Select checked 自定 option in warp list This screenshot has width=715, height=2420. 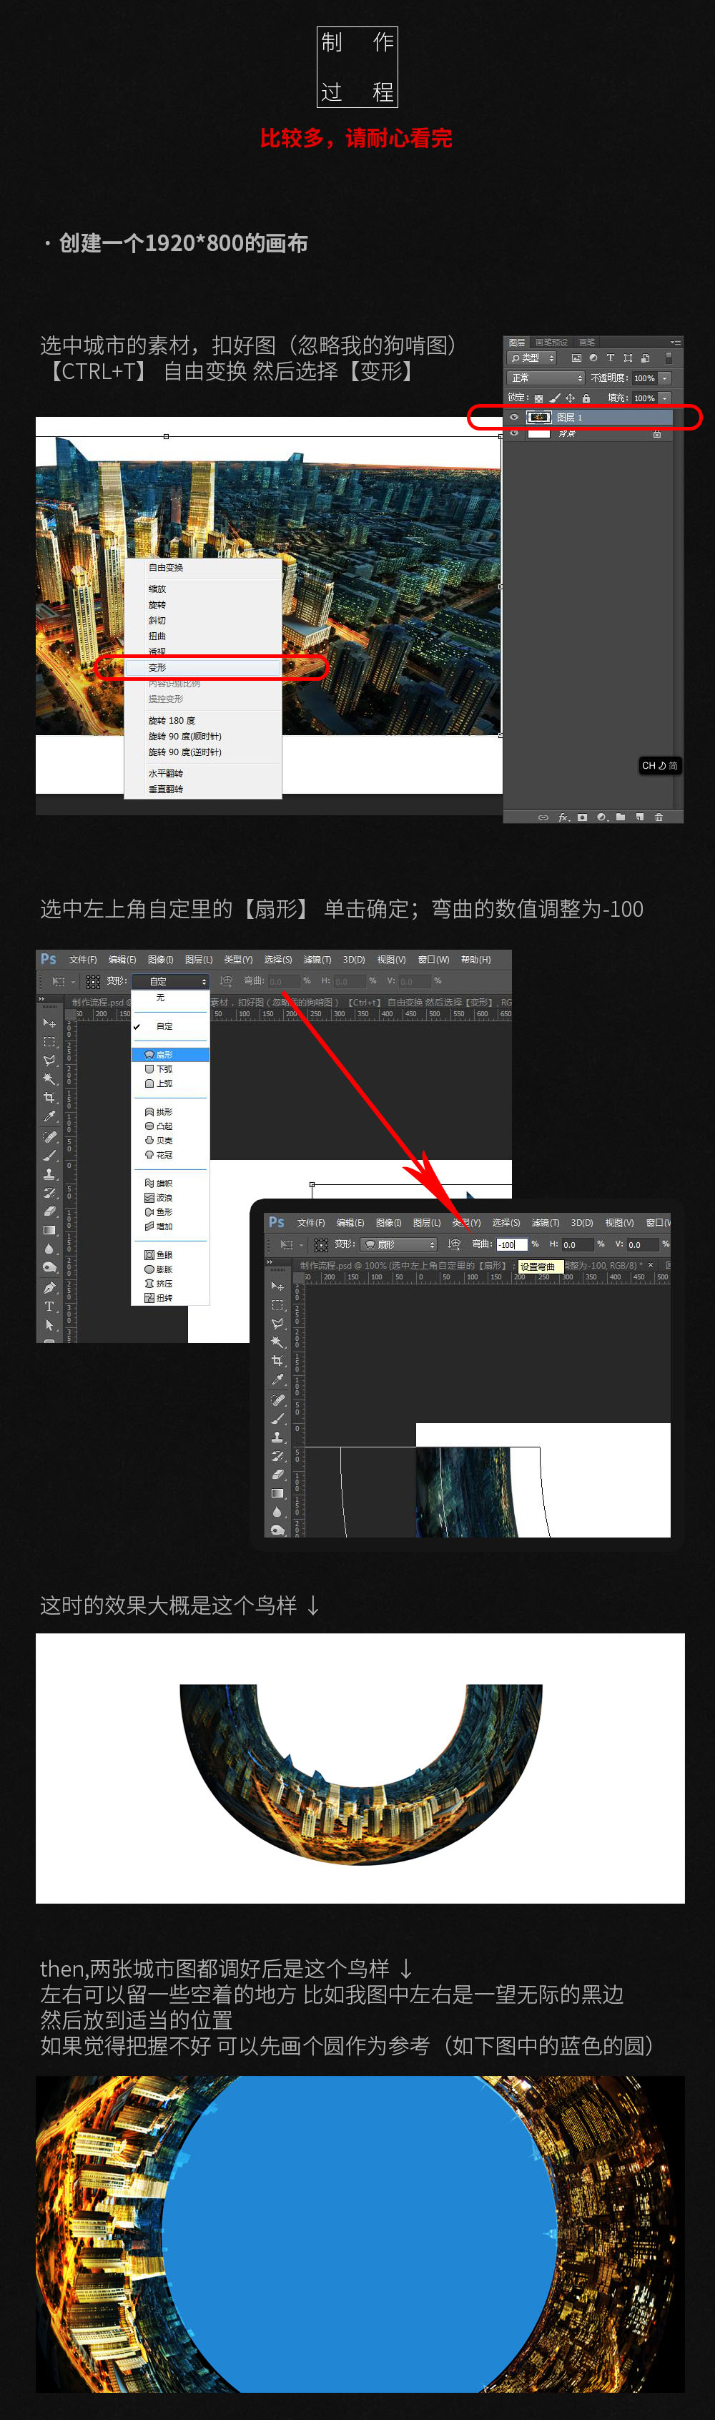170,1026
